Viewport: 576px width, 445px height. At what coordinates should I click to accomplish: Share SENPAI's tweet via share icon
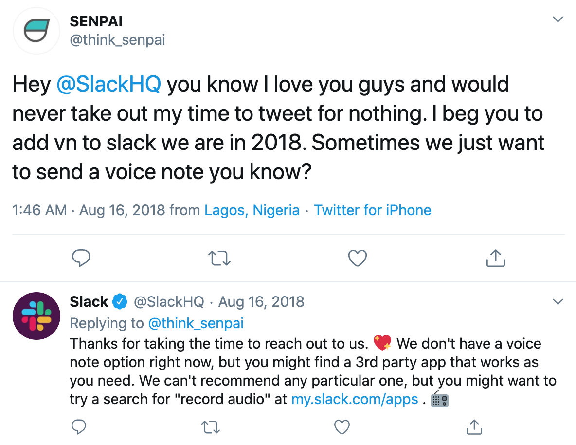[495, 258]
